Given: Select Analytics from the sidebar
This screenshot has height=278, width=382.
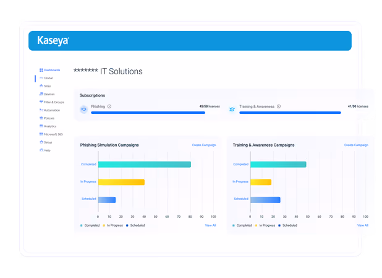Looking at the screenshot, I should [x=50, y=126].
